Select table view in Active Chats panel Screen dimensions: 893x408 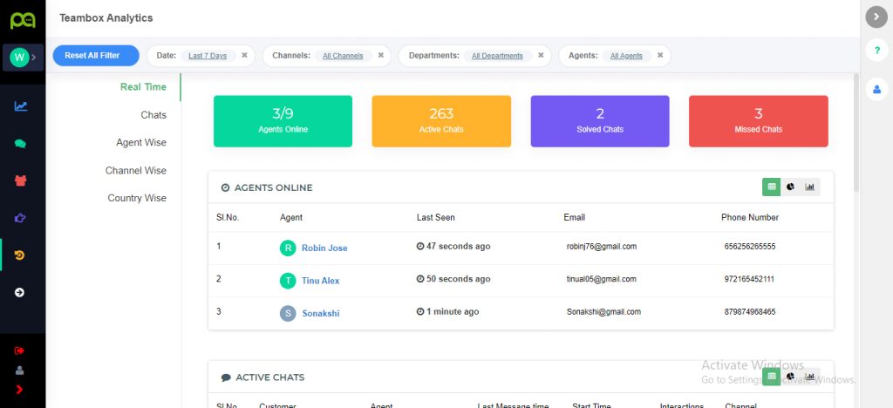pyautogui.click(x=772, y=376)
